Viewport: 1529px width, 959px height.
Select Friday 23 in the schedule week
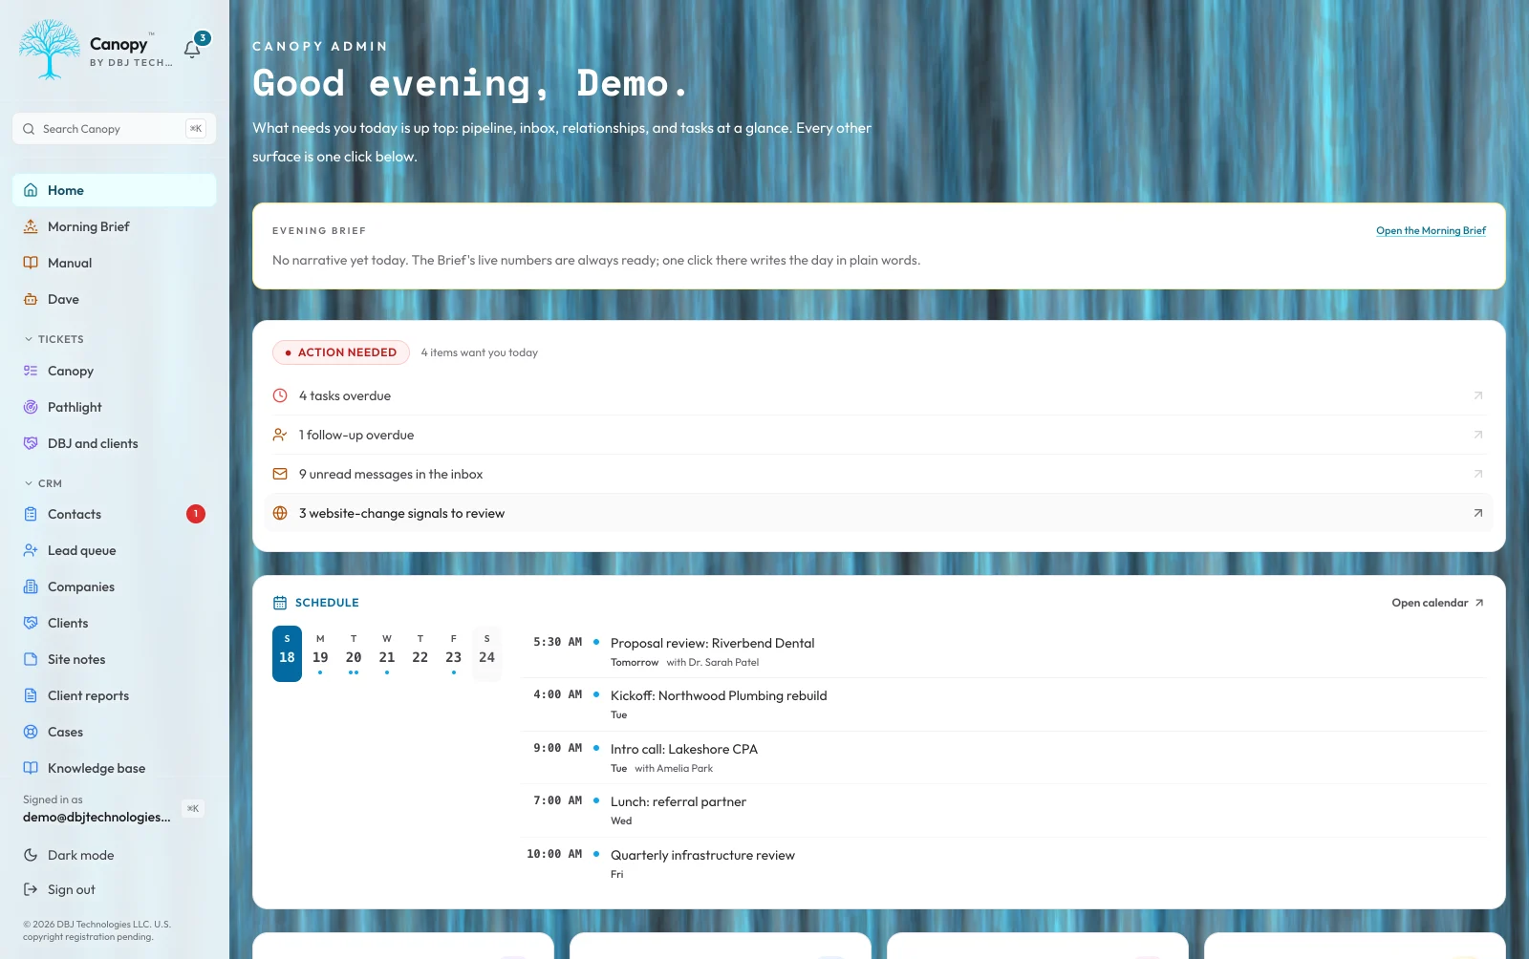(453, 653)
